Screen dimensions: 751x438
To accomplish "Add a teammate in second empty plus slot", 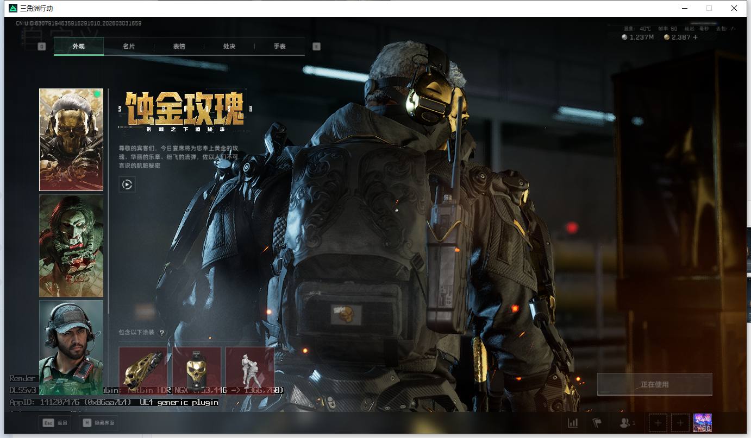I will click(680, 423).
